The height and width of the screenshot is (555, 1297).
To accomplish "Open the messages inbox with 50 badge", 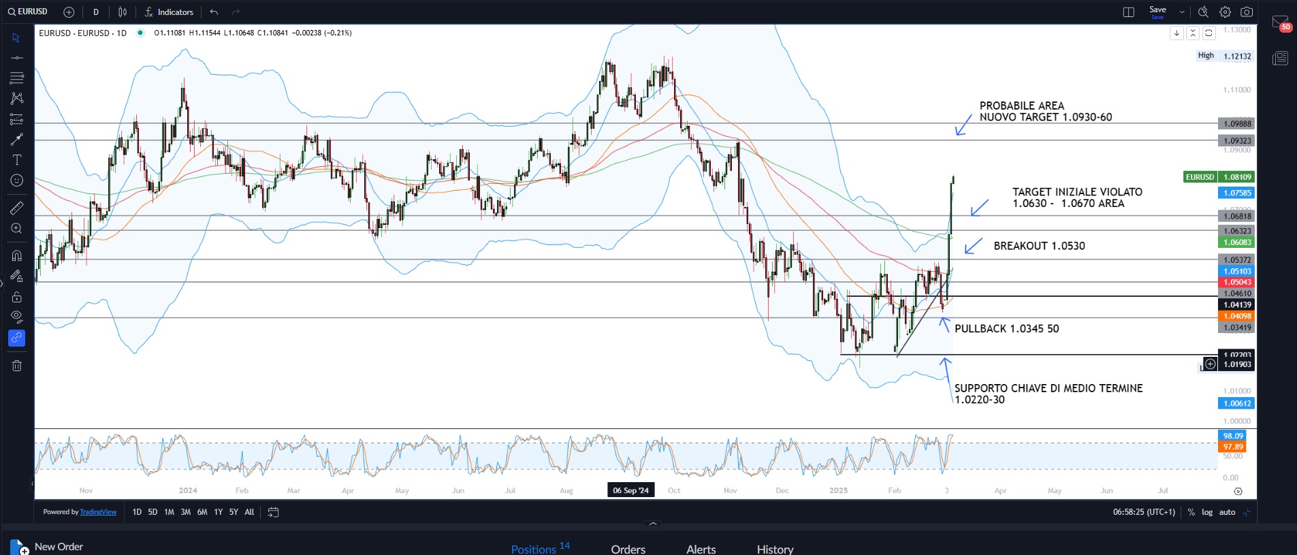I will pyautogui.click(x=1280, y=22).
